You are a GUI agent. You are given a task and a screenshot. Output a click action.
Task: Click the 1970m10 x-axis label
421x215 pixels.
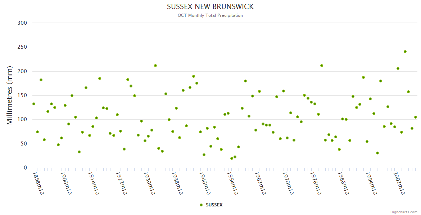pos(288,183)
